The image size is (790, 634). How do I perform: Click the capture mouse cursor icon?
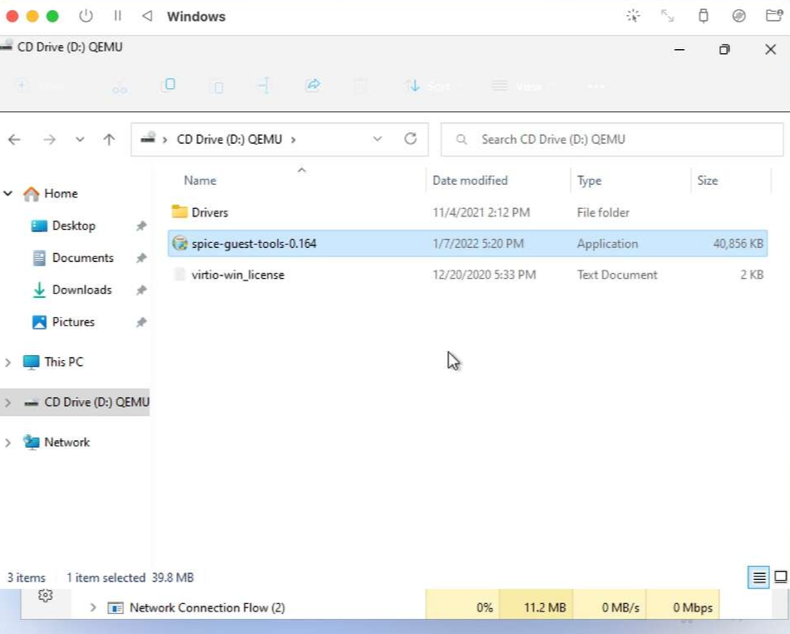point(634,16)
